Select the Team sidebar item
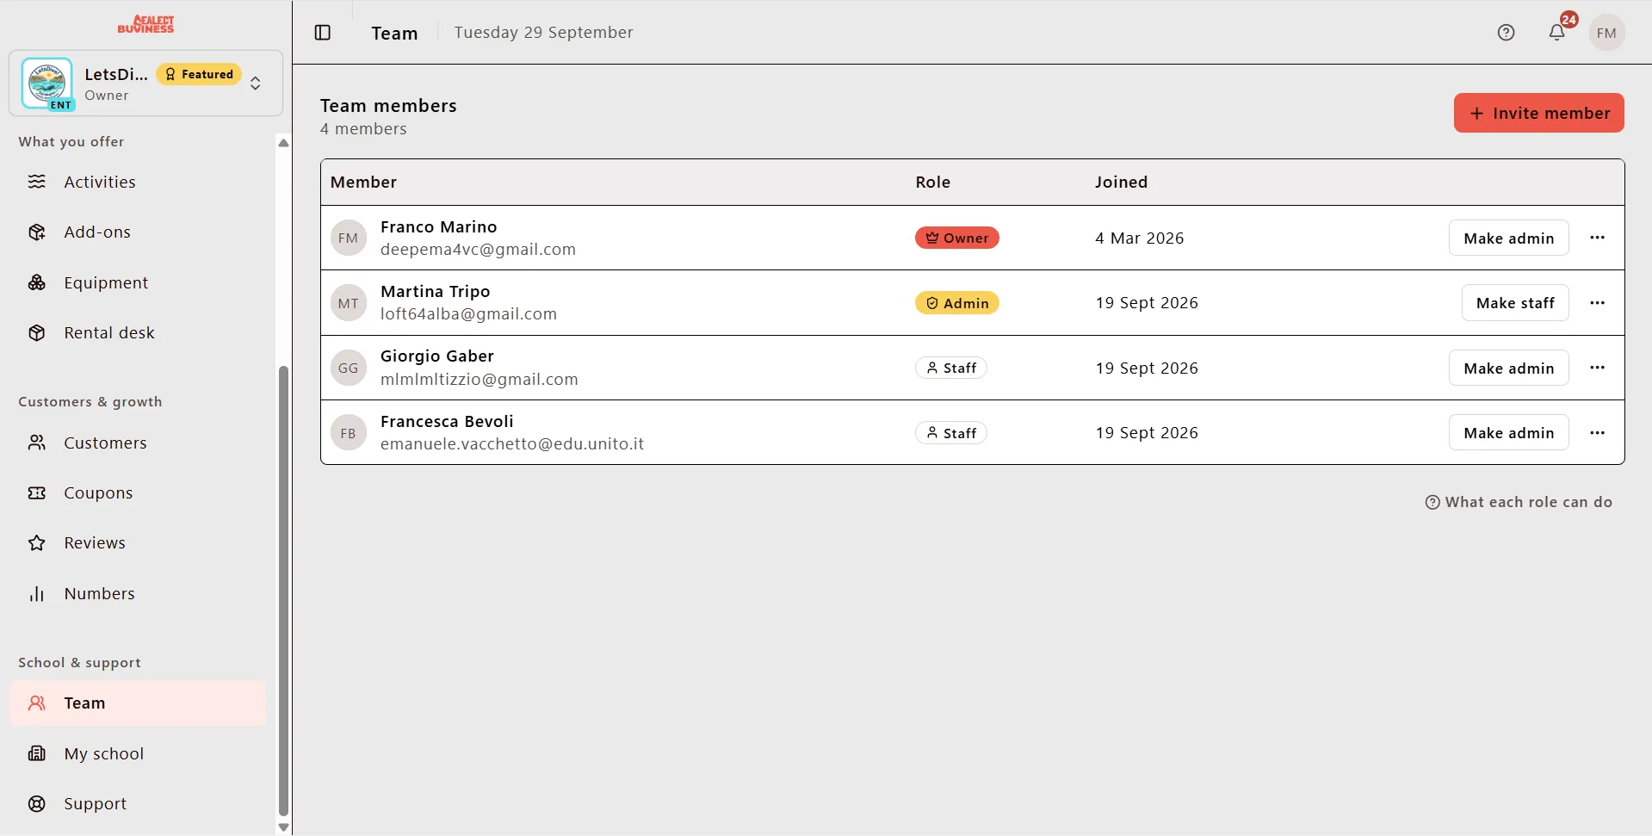The height and width of the screenshot is (836, 1652). tap(138, 703)
